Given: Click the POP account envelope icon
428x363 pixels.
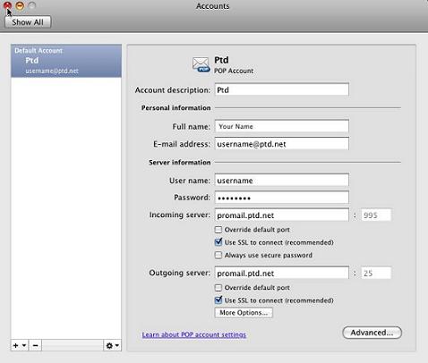Looking at the screenshot, I should coord(201,64).
